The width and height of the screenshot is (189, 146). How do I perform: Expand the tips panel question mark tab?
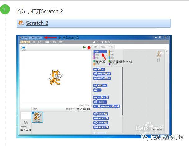167,51
